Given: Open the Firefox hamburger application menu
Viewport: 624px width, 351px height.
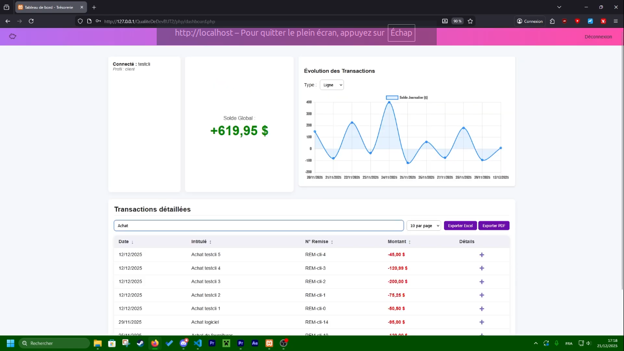Looking at the screenshot, I should point(615,21).
